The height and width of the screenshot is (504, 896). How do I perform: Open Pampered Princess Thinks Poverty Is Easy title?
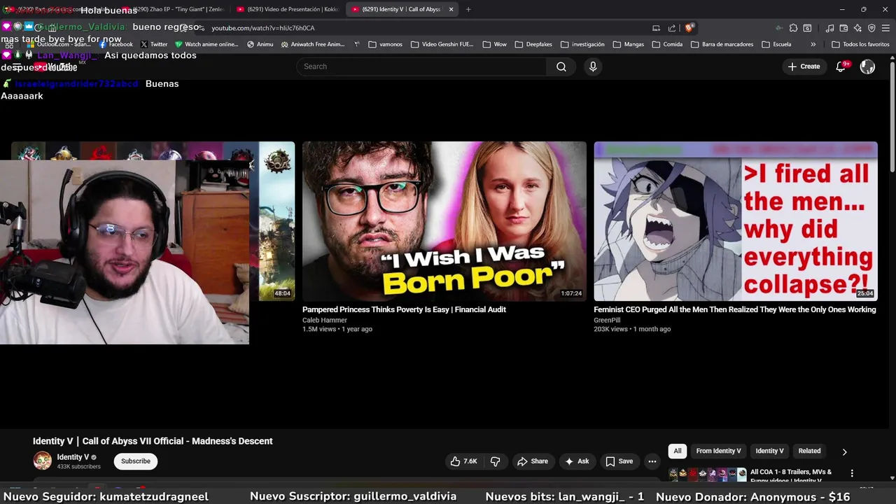pyautogui.click(x=404, y=309)
